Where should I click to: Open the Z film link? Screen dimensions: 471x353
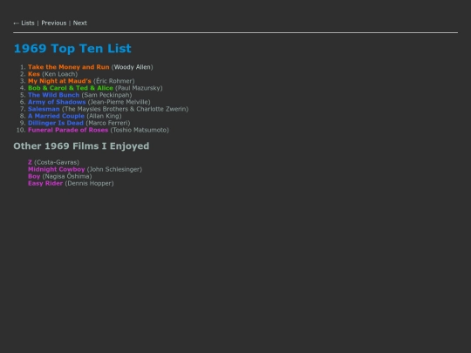tap(30, 162)
